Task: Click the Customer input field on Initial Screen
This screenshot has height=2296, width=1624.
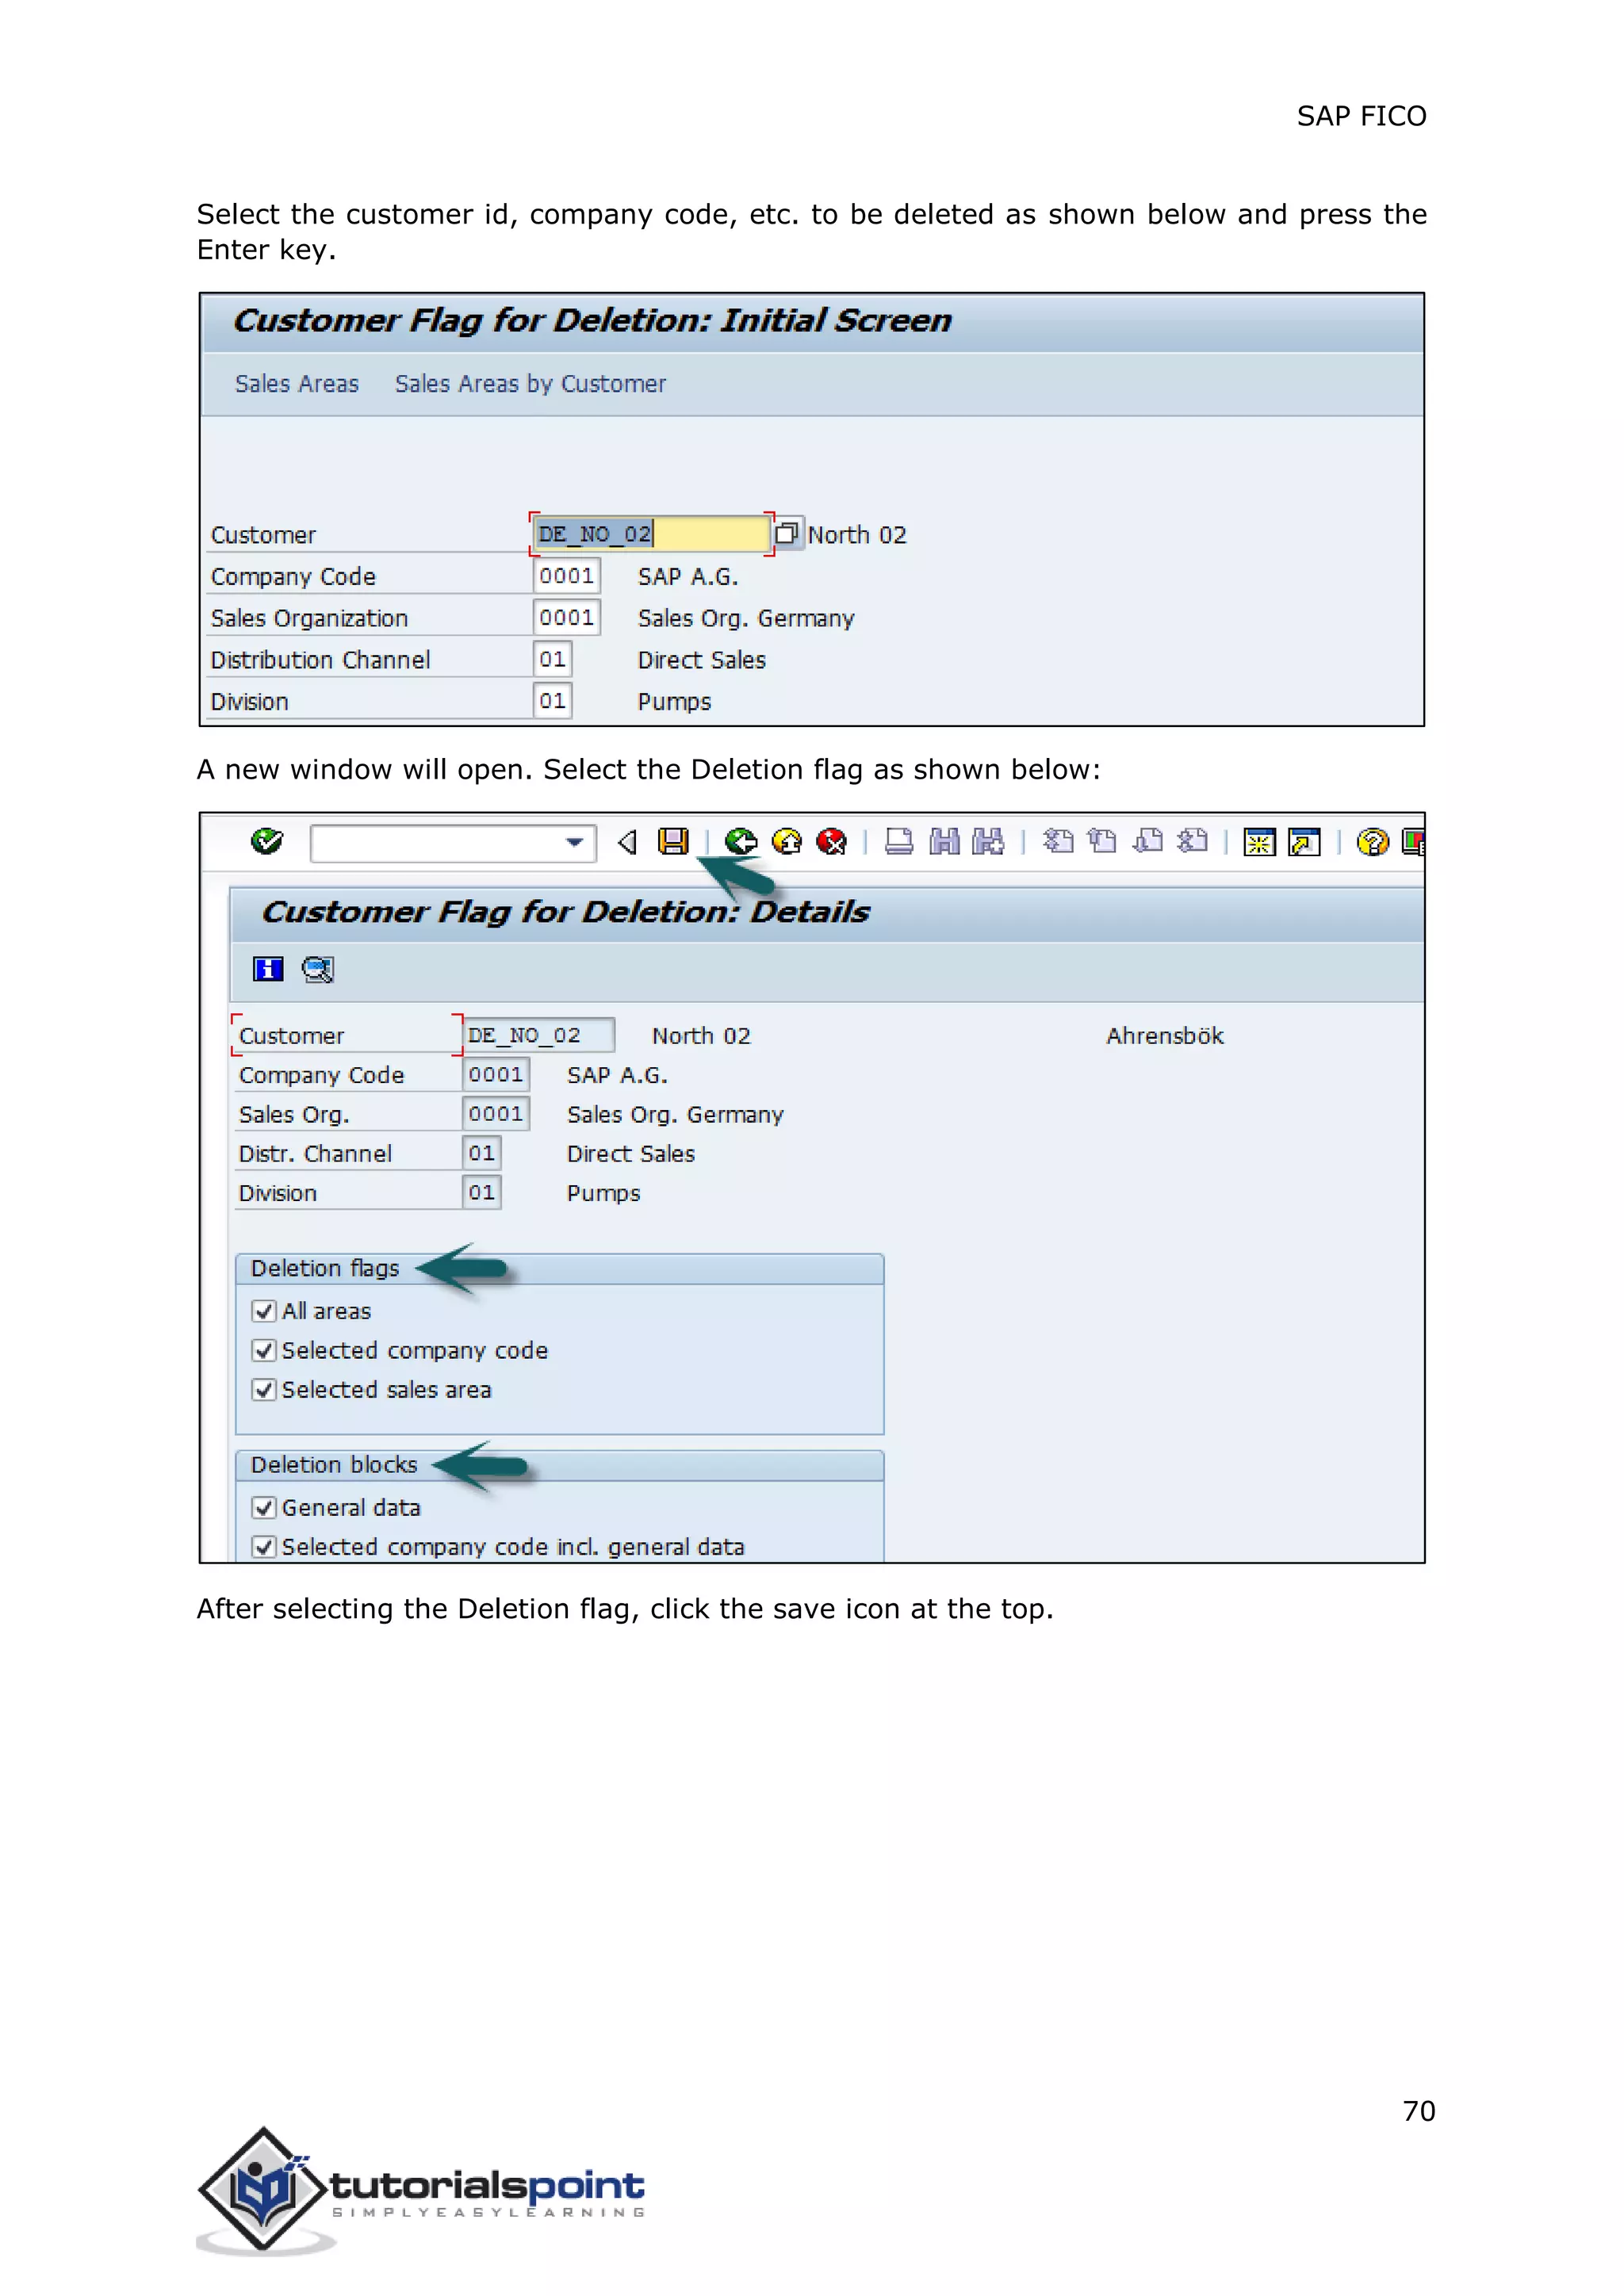Action: 652,534
